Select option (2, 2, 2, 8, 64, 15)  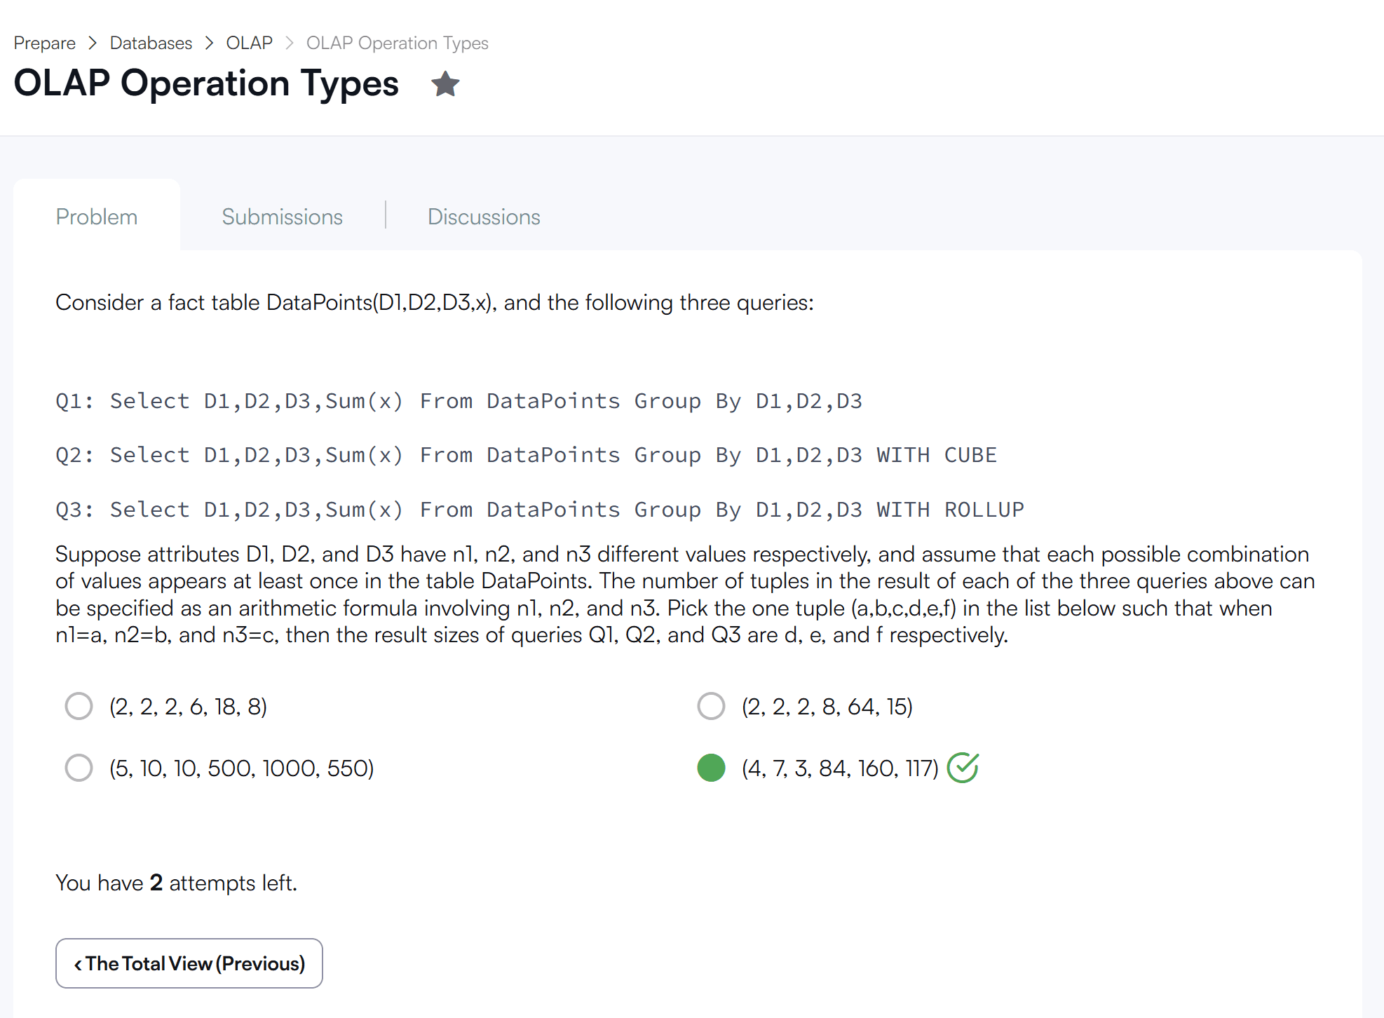[711, 706]
